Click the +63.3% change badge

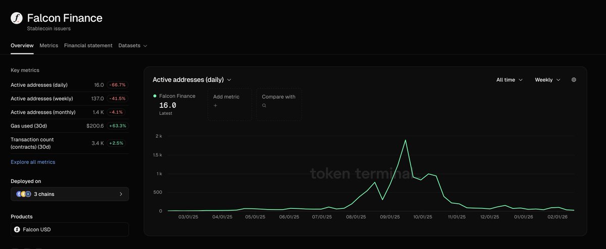coord(117,126)
